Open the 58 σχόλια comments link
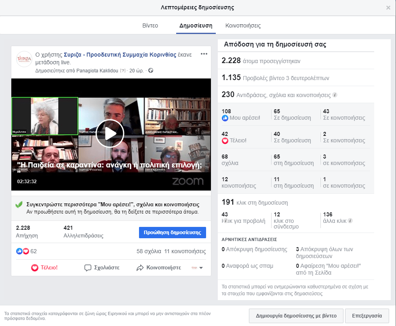 [149, 251]
